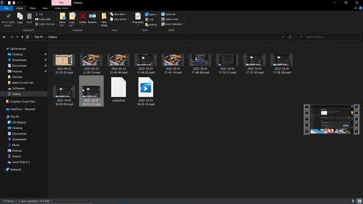The image size is (363, 204).
Task: Select video 2022-10-01 18-00-00.mp4
Action: 64,96
